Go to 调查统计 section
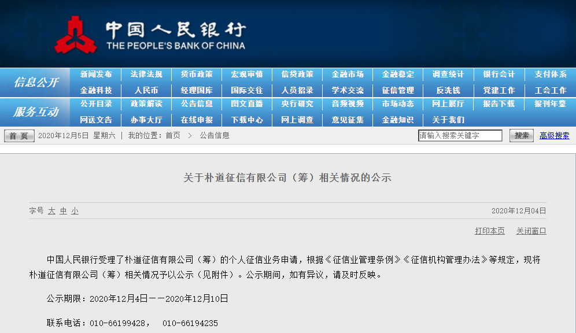The image size is (576, 333). click(x=448, y=74)
